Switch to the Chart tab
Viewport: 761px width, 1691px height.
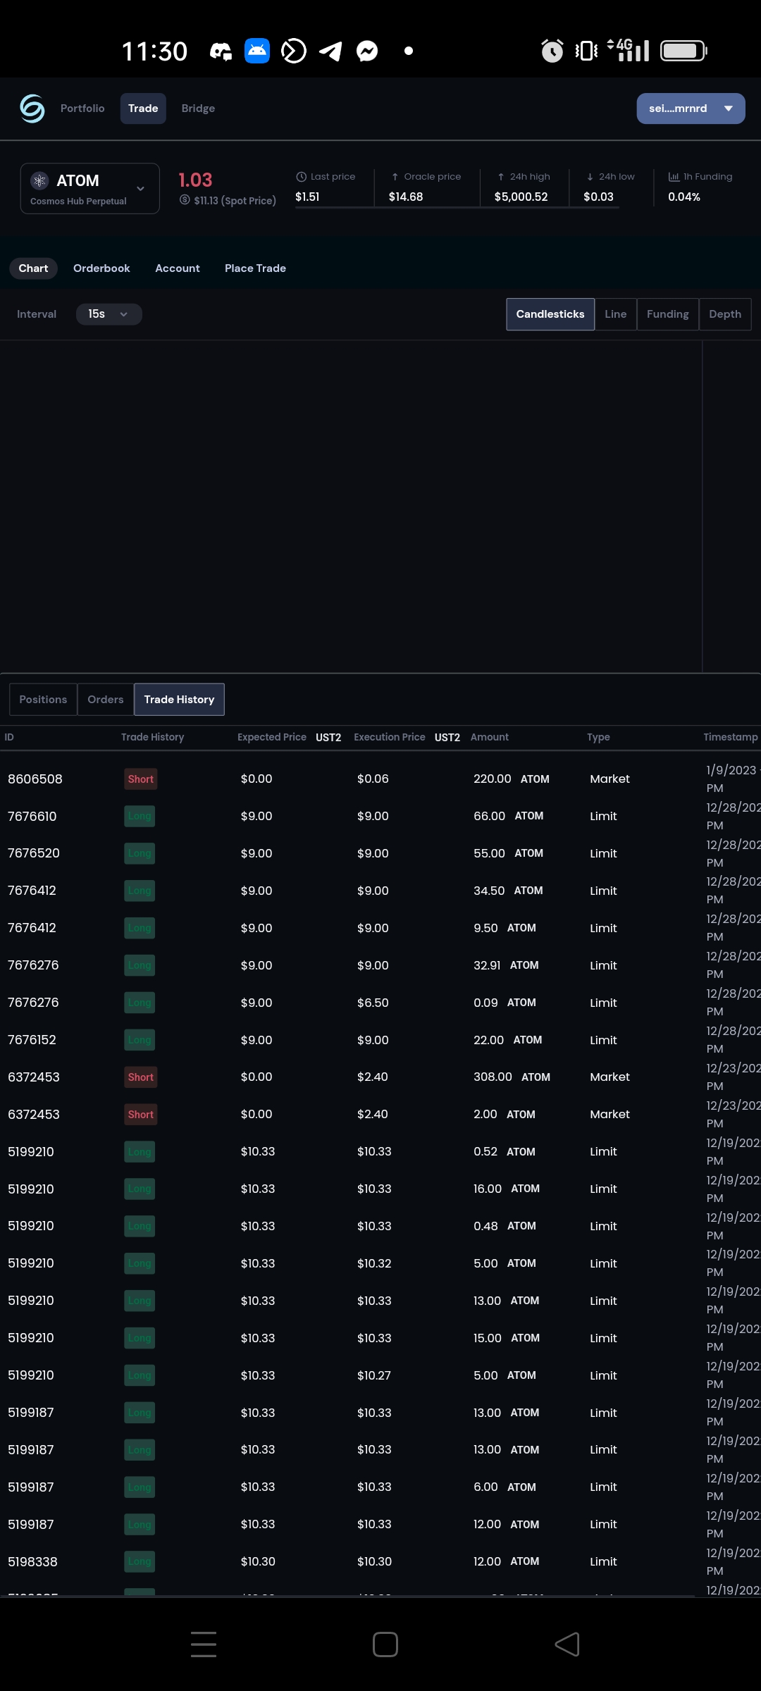tap(33, 268)
